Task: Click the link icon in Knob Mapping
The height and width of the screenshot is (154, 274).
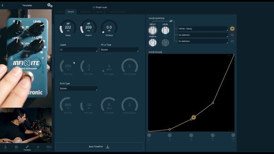Action: 171,21
